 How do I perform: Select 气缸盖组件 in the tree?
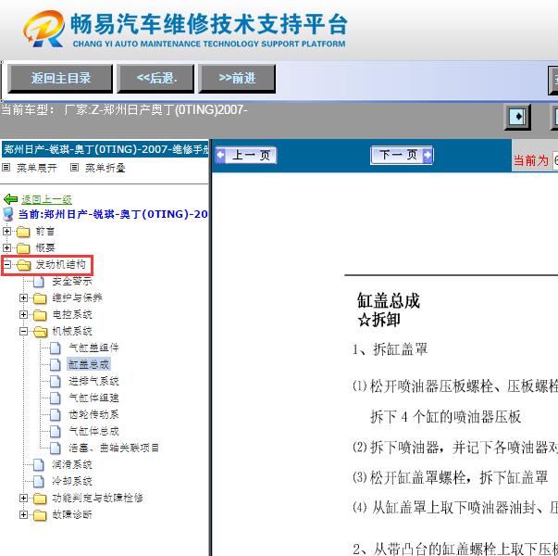tap(93, 347)
